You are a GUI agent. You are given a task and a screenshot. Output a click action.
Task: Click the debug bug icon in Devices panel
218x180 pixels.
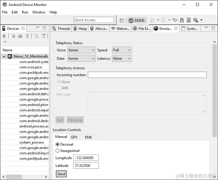pos(4,36)
